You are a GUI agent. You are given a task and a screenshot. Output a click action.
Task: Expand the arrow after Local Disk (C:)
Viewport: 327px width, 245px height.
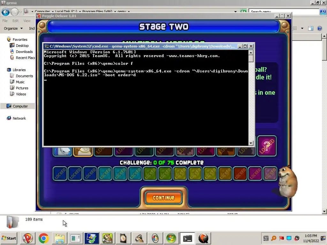point(80,11)
